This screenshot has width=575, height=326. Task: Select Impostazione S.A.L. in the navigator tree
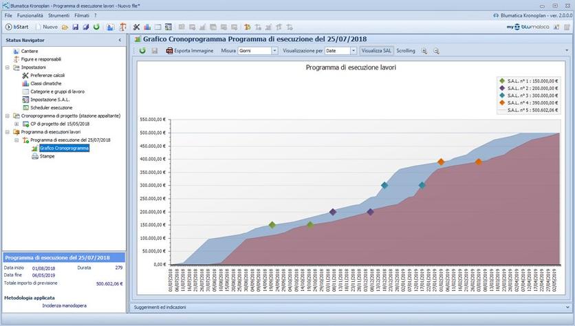click(x=50, y=100)
